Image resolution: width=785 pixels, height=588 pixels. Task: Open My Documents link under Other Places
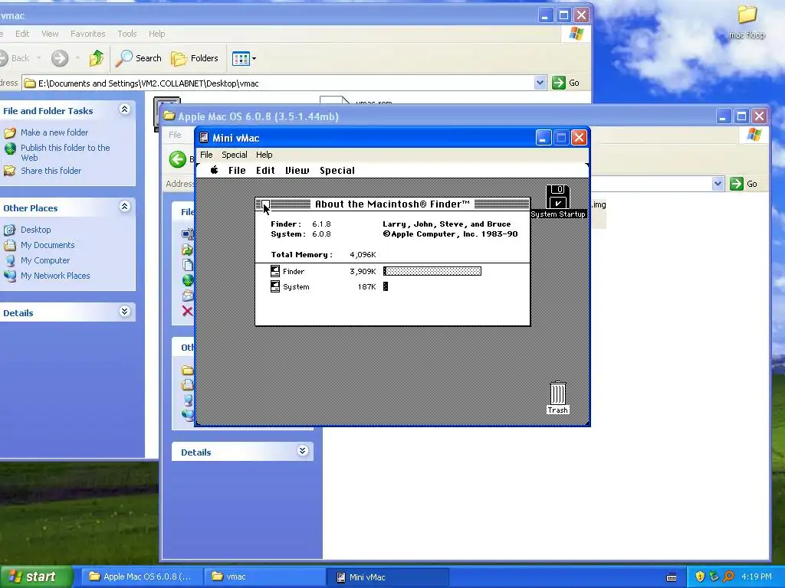pyautogui.click(x=48, y=245)
